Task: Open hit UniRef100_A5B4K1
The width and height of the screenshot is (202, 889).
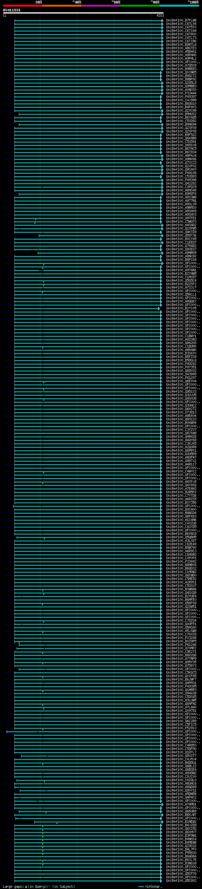Action: [181, 51]
